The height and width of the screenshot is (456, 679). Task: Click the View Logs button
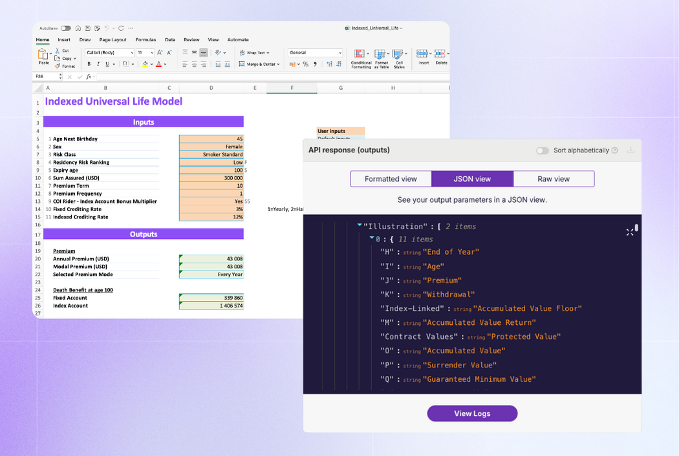pyautogui.click(x=472, y=413)
